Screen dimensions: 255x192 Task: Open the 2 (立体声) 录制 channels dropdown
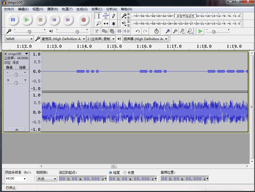coord(101,39)
